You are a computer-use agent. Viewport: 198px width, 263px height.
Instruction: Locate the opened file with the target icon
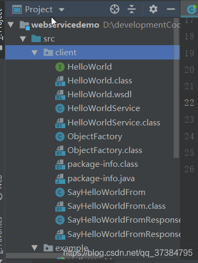pyautogui.click(x=115, y=9)
